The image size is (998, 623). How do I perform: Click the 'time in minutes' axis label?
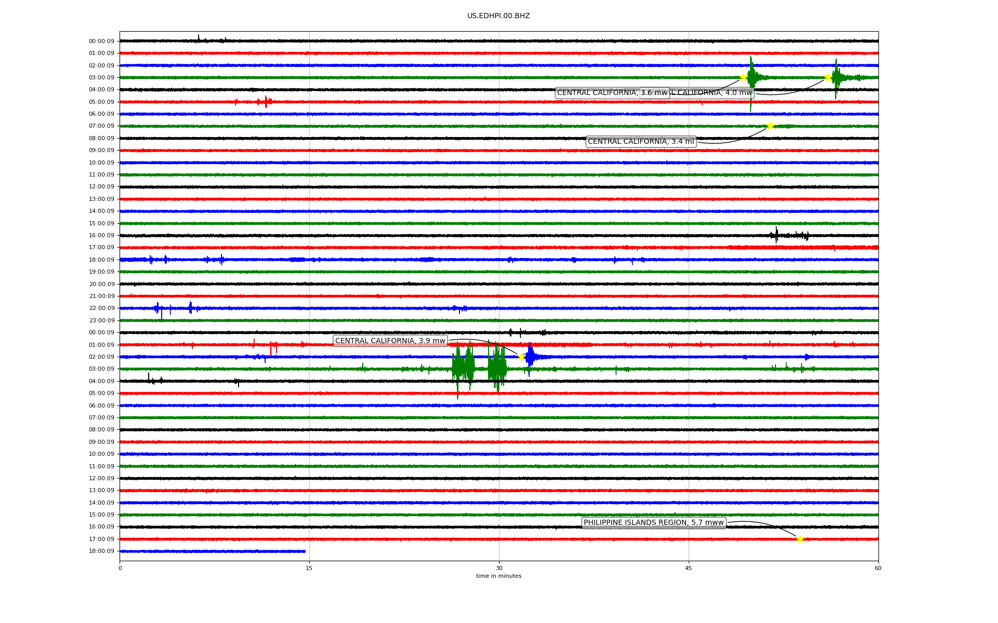tap(498, 576)
